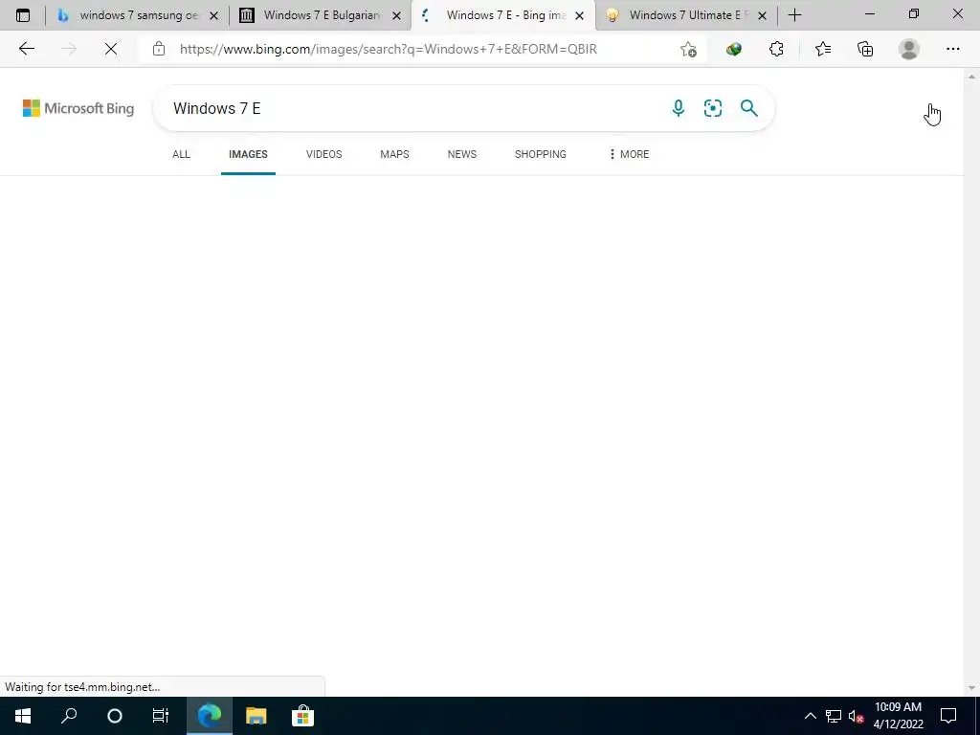This screenshot has width=980, height=735.
Task: Open the Extensions puzzle icon
Action: pos(776,49)
